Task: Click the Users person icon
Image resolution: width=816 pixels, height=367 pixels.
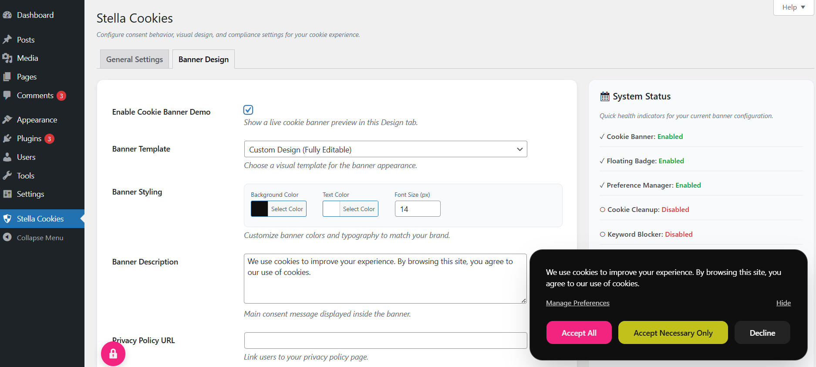Action: click(x=7, y=157)
